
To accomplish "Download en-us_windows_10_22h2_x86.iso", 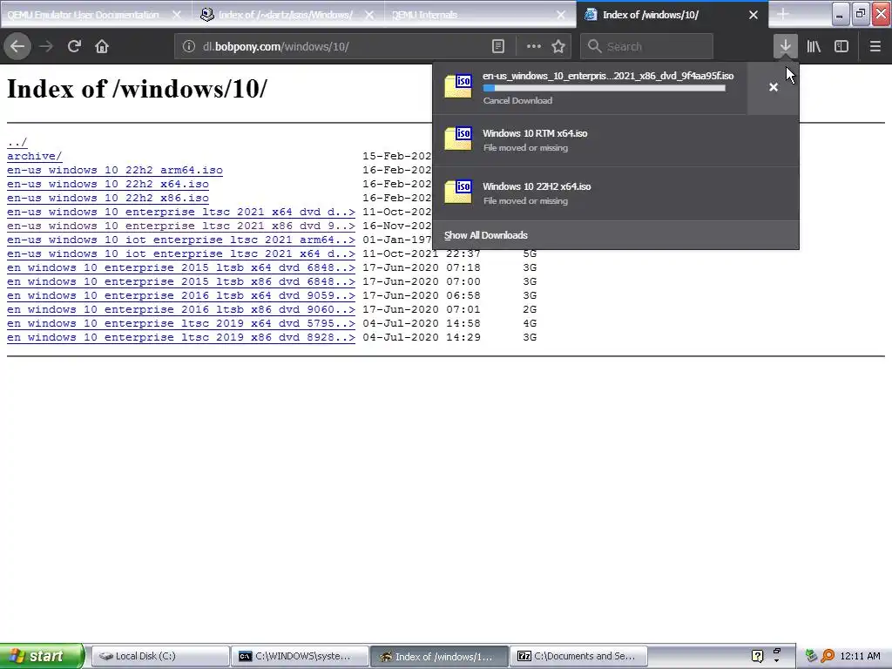I will click(108, 198).
